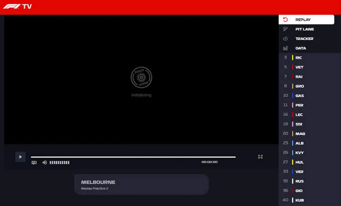Toggle subtitles with the captions icon
341x206 pixels.
[x=34, y=162]
